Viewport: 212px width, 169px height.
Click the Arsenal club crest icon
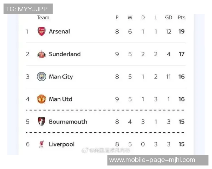pyautogui.click(x=42, y=31)
